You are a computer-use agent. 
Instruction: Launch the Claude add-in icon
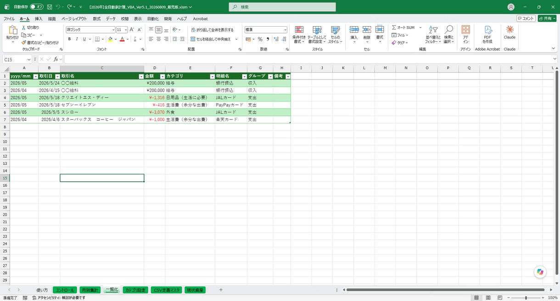tap(510, 29)
